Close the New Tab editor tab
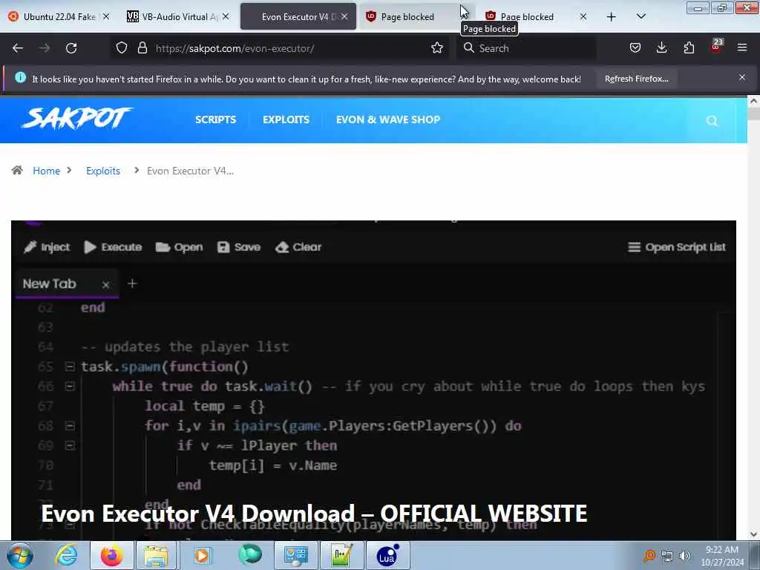Screen dimensions: 760x570 click(x=105, y=284)
